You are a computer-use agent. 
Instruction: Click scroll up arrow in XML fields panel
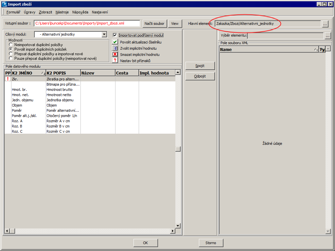click(x=328, y=49)
